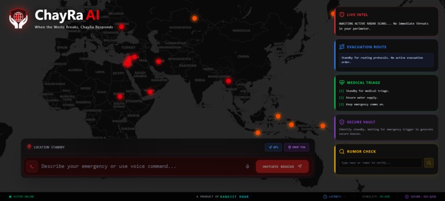Image resolution: width=445 pixels, height=201 pixels.
Task: Select orange marker left of Papua New Guinea label
Action: pyautogui.click(x=292, y=125)
